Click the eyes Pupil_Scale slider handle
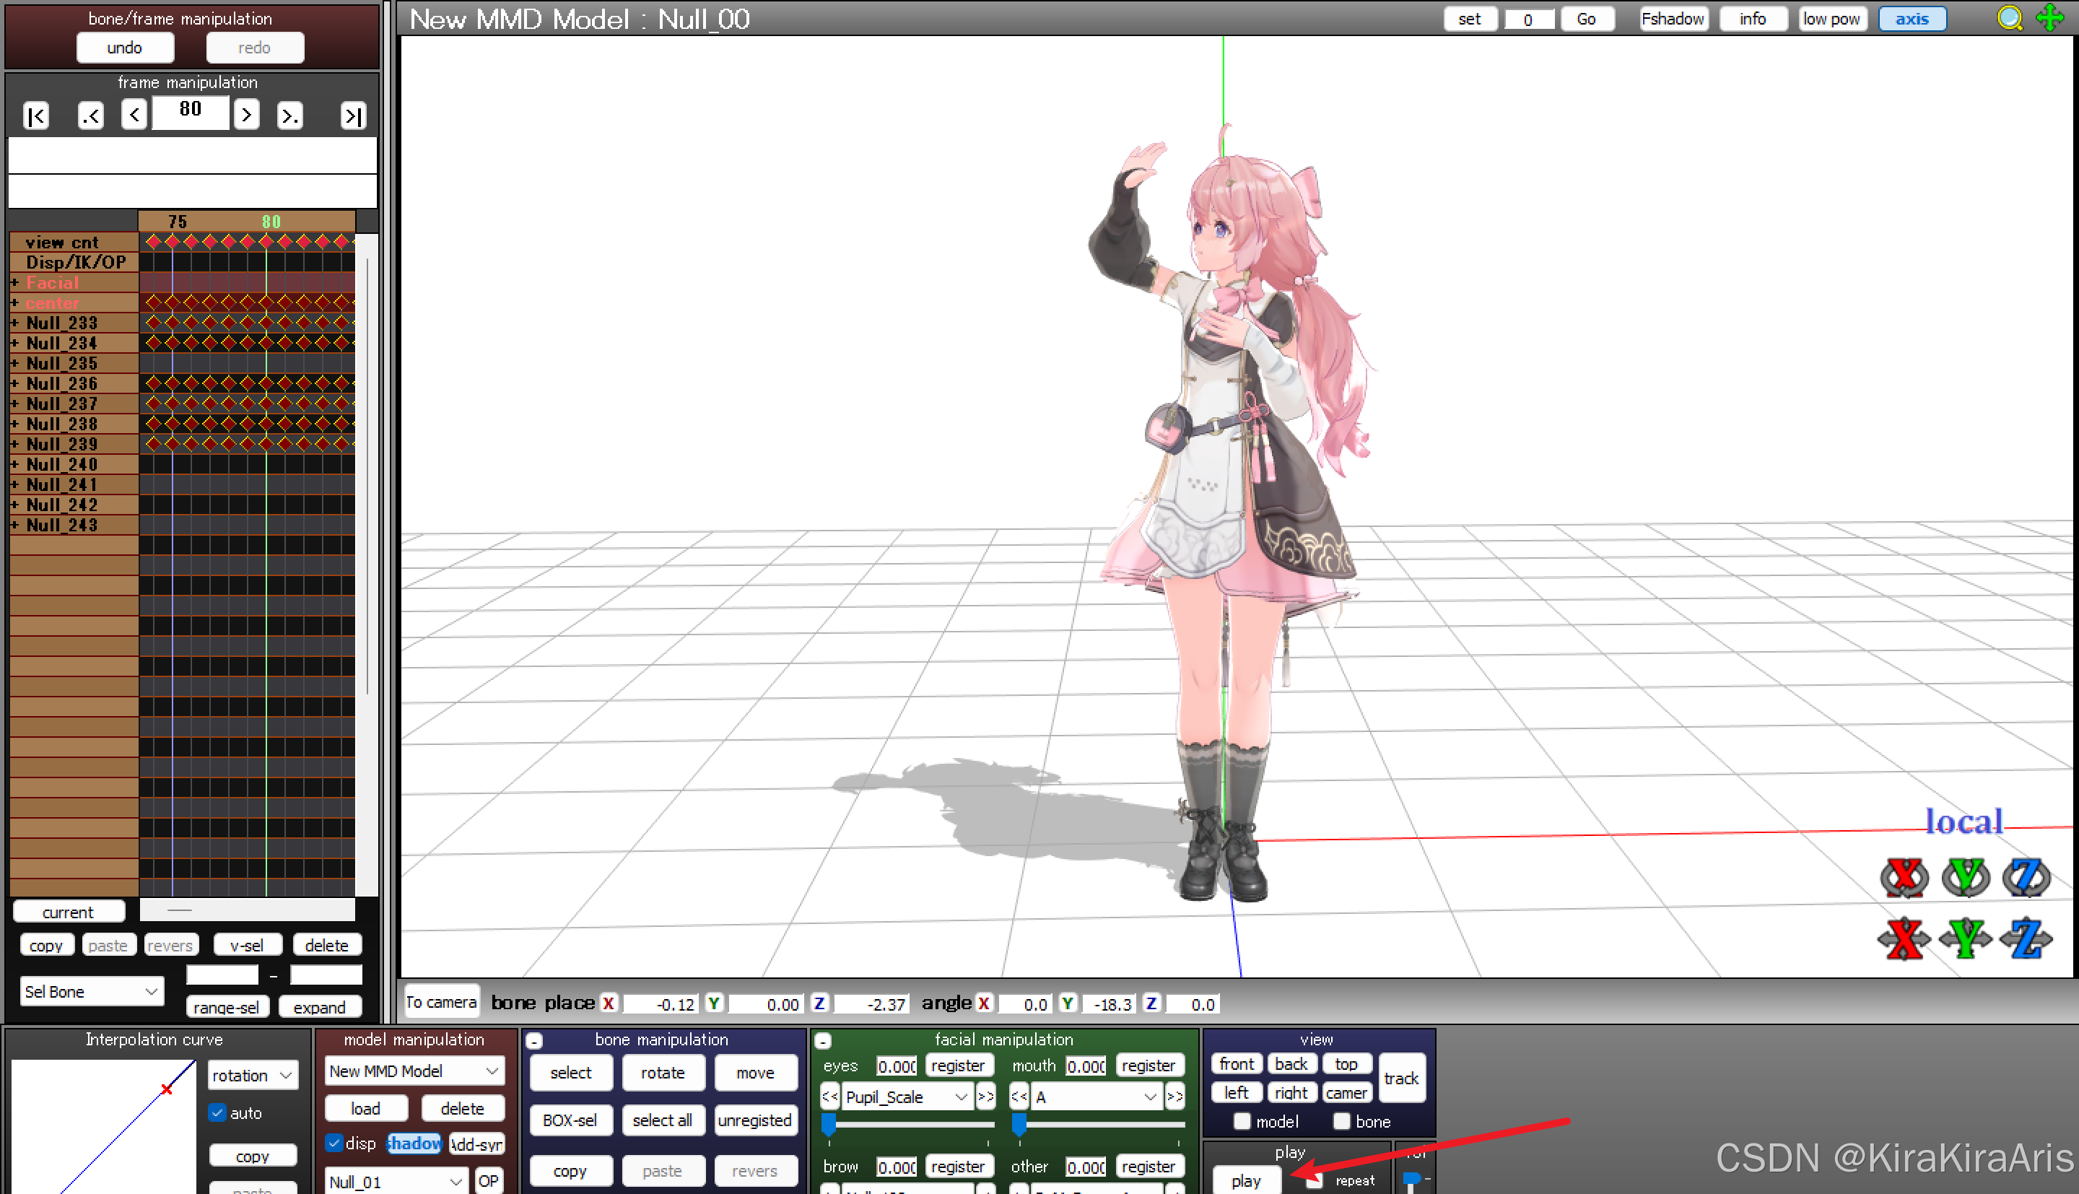 [x=829, y=1123]
